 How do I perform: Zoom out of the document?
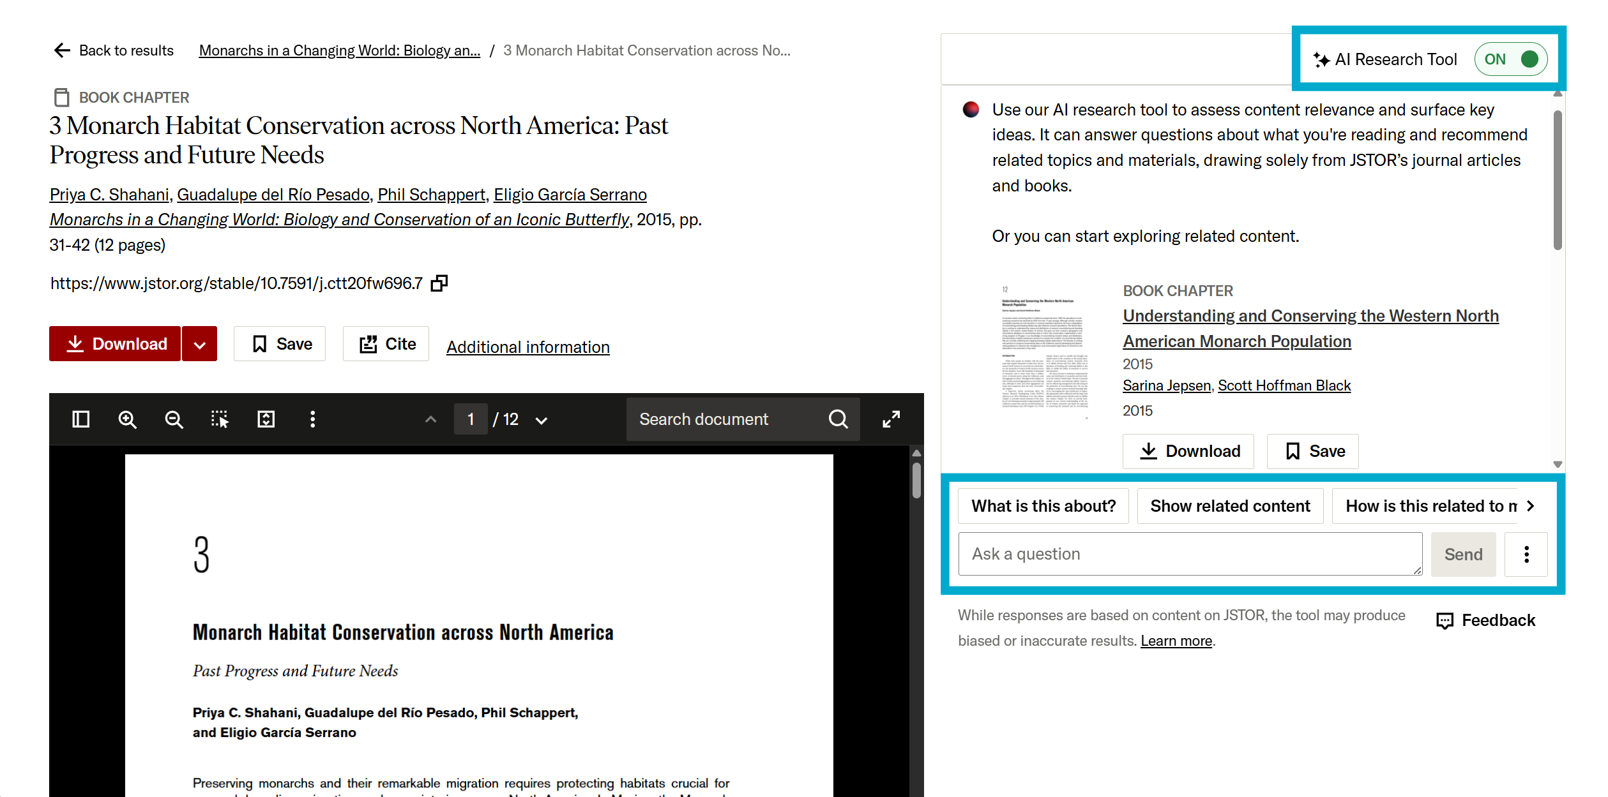[174, 419]
